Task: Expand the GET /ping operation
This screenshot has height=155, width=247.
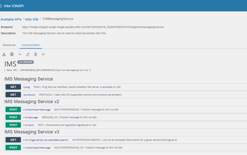Action: (13, 87)
